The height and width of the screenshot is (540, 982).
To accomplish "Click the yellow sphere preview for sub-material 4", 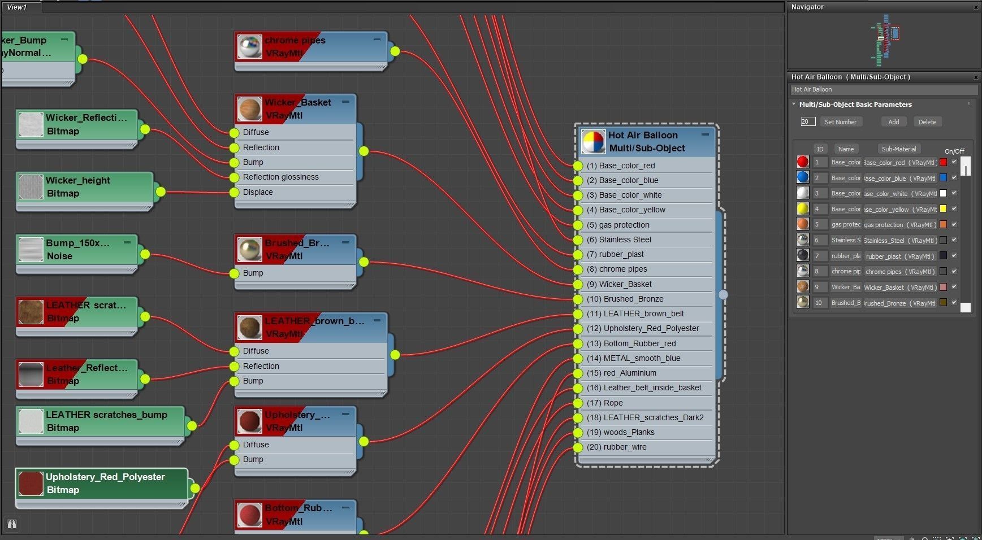I will (802, 209).
